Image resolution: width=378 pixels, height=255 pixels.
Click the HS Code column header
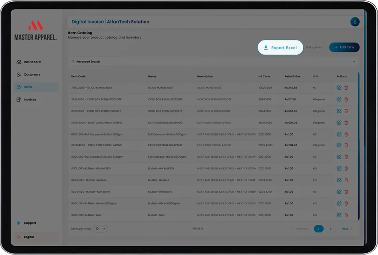[264, 76]
